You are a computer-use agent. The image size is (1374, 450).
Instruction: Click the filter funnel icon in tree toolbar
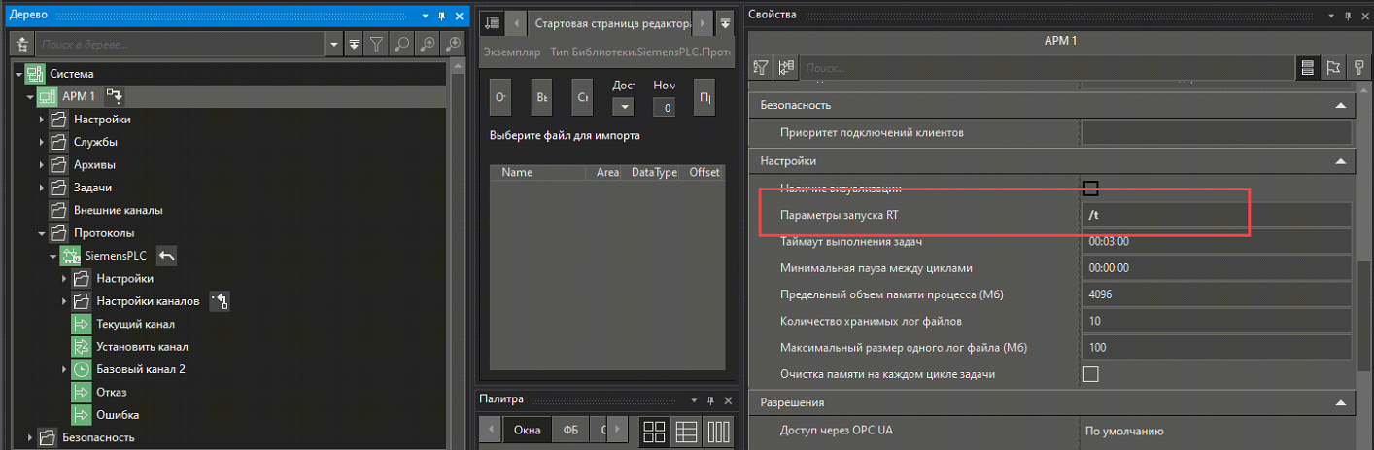tap(377, 45)
